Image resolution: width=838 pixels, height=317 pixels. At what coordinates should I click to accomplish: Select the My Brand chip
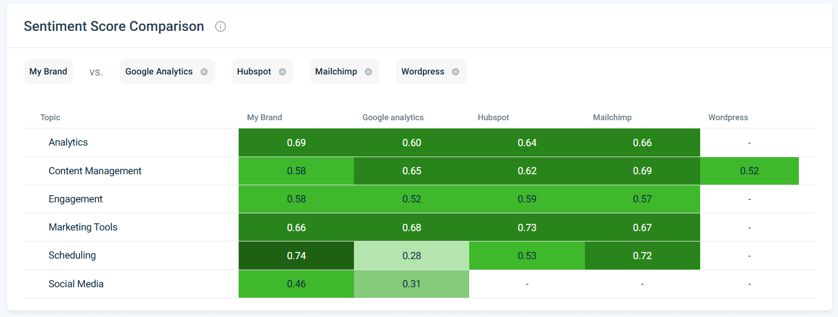point(48,72)
